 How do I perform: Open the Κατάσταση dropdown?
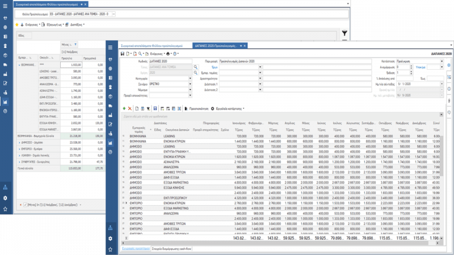pyautogui.click(x=442, y=61)
